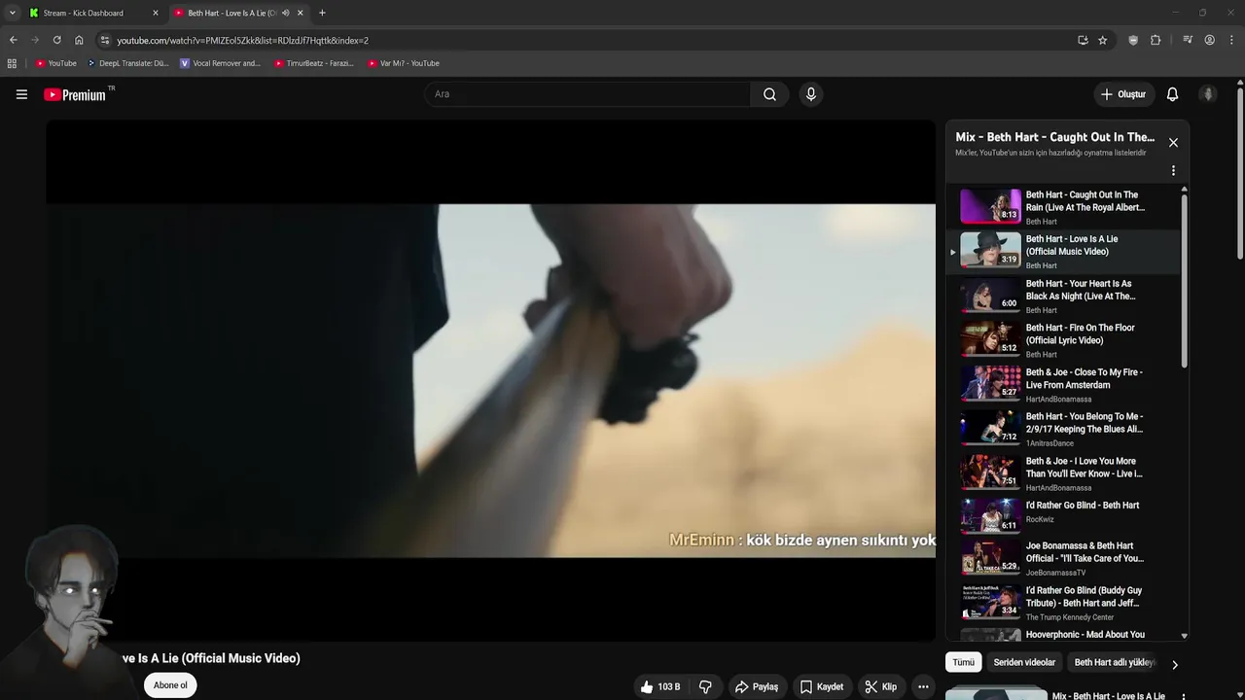The height and width of the screenshot is (700, 1245).
Task: Select Love Is A Lie playlist item
Action: (1063, 251)
